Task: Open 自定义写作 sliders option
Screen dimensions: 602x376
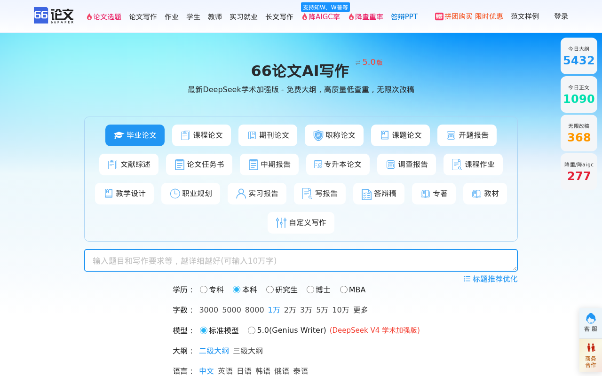Action: pyautogui.click(x=301, y=223)
